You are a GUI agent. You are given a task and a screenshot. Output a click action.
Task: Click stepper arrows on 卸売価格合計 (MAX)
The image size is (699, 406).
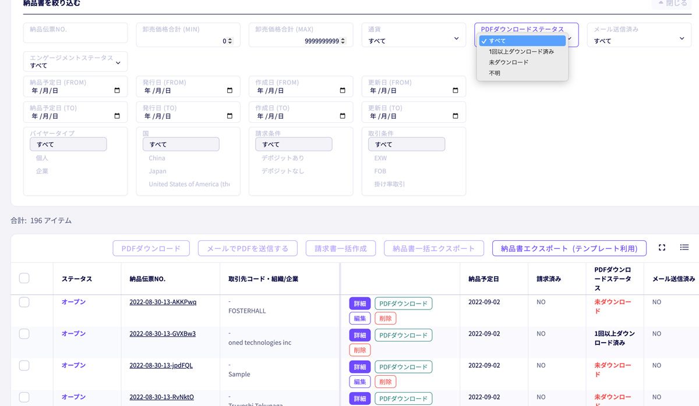(343, 41)
